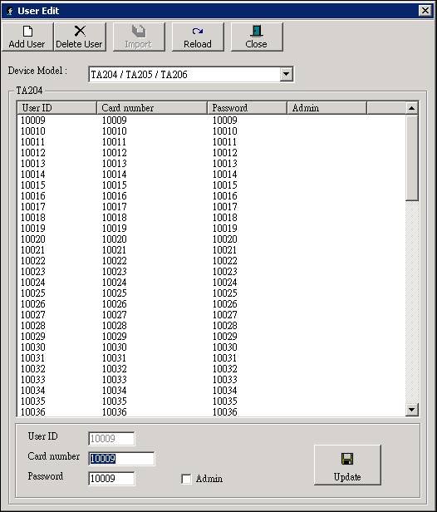Click the Import toolbar icon

139,32
